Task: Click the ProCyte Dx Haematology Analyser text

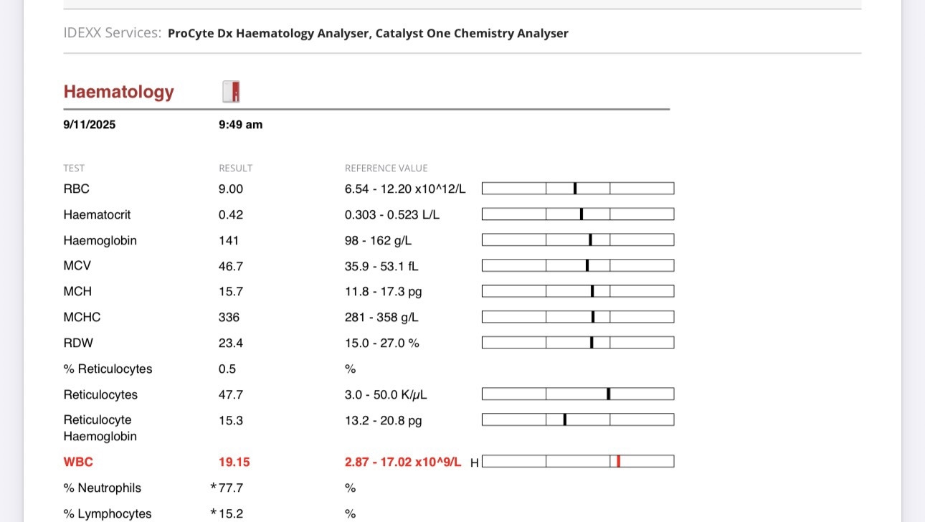Action: point(268,34)
